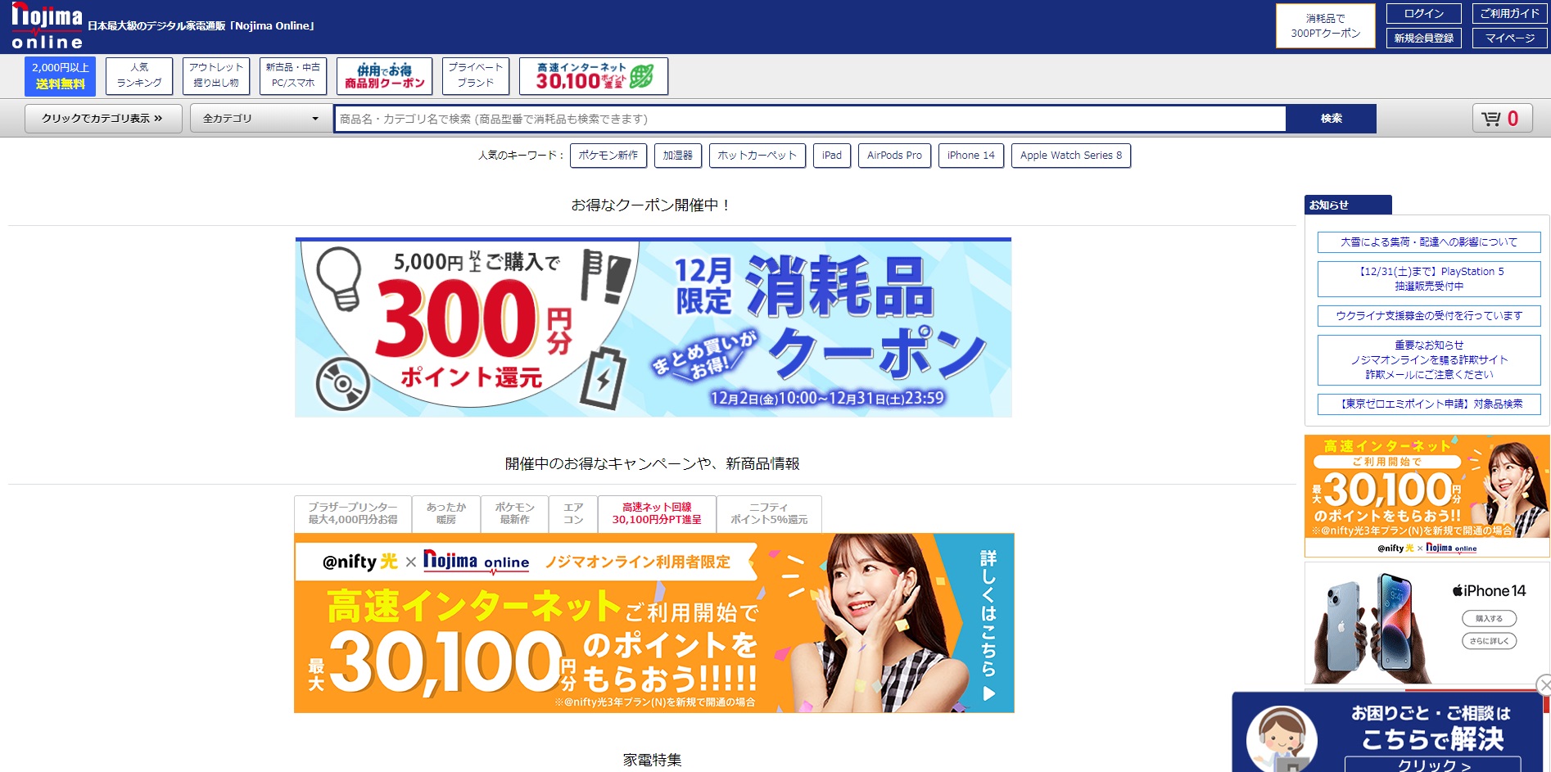Switch to ポケモン最新作 tab
This screenshot has width=1551, height=772.
click(x=515, y=514)
